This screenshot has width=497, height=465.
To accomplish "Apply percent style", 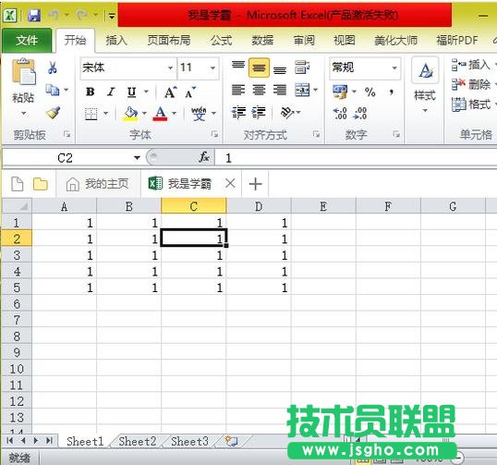I will [370, 92].
